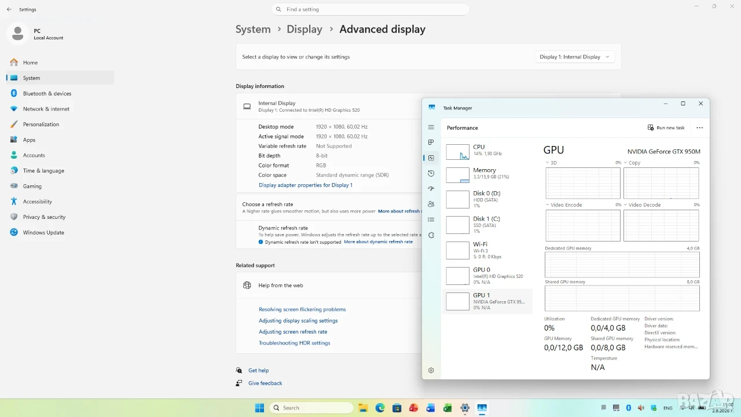The image size is (741, 417).
Task: Select Wi-Fi performance entry
Action: tap(487, 250)
